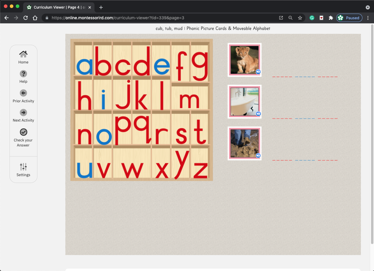The image size is (374, 271).
Task: Open Settings in sidebar
Action: click(x=23, y=170)
